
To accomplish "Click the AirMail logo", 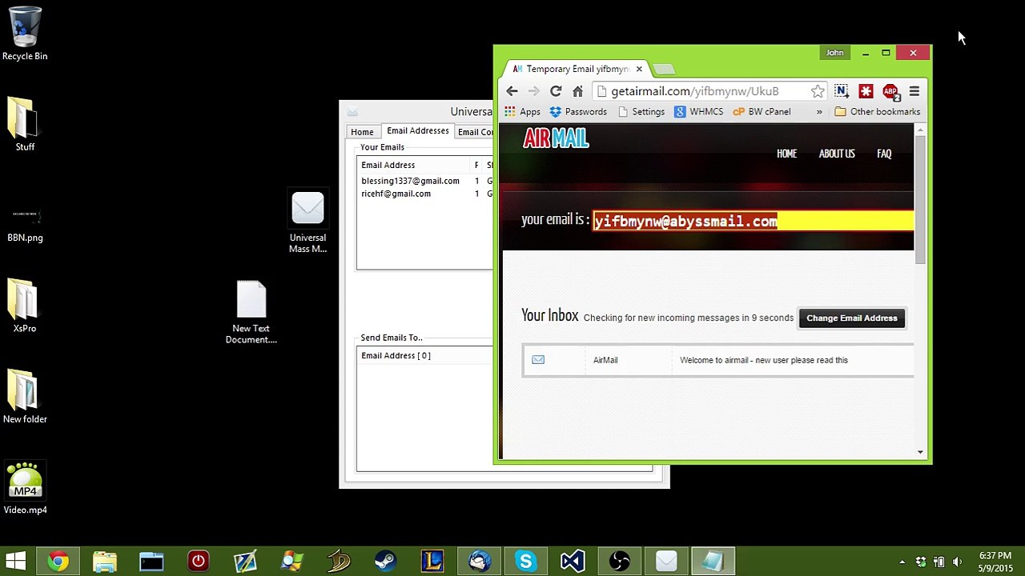I will point(556,138).
